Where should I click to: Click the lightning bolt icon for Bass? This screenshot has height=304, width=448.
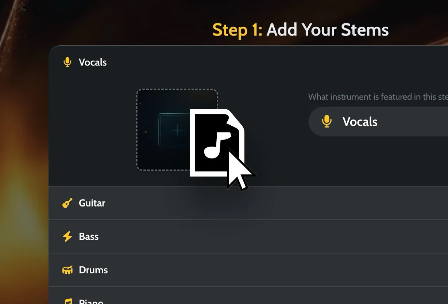coord(67,236)
